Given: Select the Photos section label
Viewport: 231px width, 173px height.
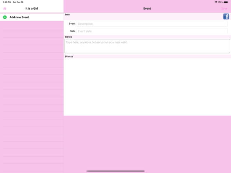Looking at the screenshot, I should [69, 56].
